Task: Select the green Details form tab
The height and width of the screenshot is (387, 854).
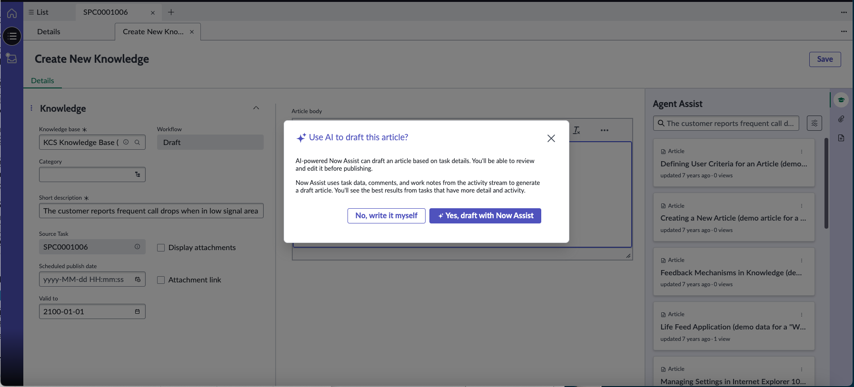Action: [42, 81]
